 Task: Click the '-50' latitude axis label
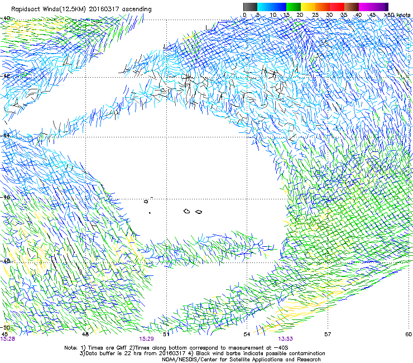pyautogui.click(x=6, y=327)
